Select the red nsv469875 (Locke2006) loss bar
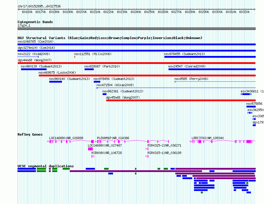Screen dimensions: 264x204 (x=147, y=76)
